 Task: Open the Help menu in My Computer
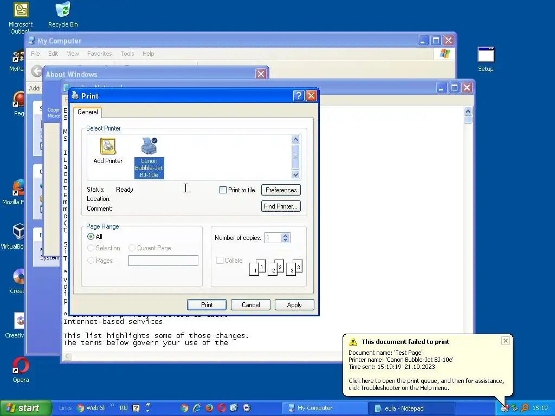coord(149,54)
